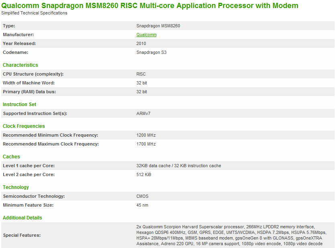This screenshot has width=335, height=248.
Task: Click the ARMv7 supported instruction set value
Action: tap(143, 113)
